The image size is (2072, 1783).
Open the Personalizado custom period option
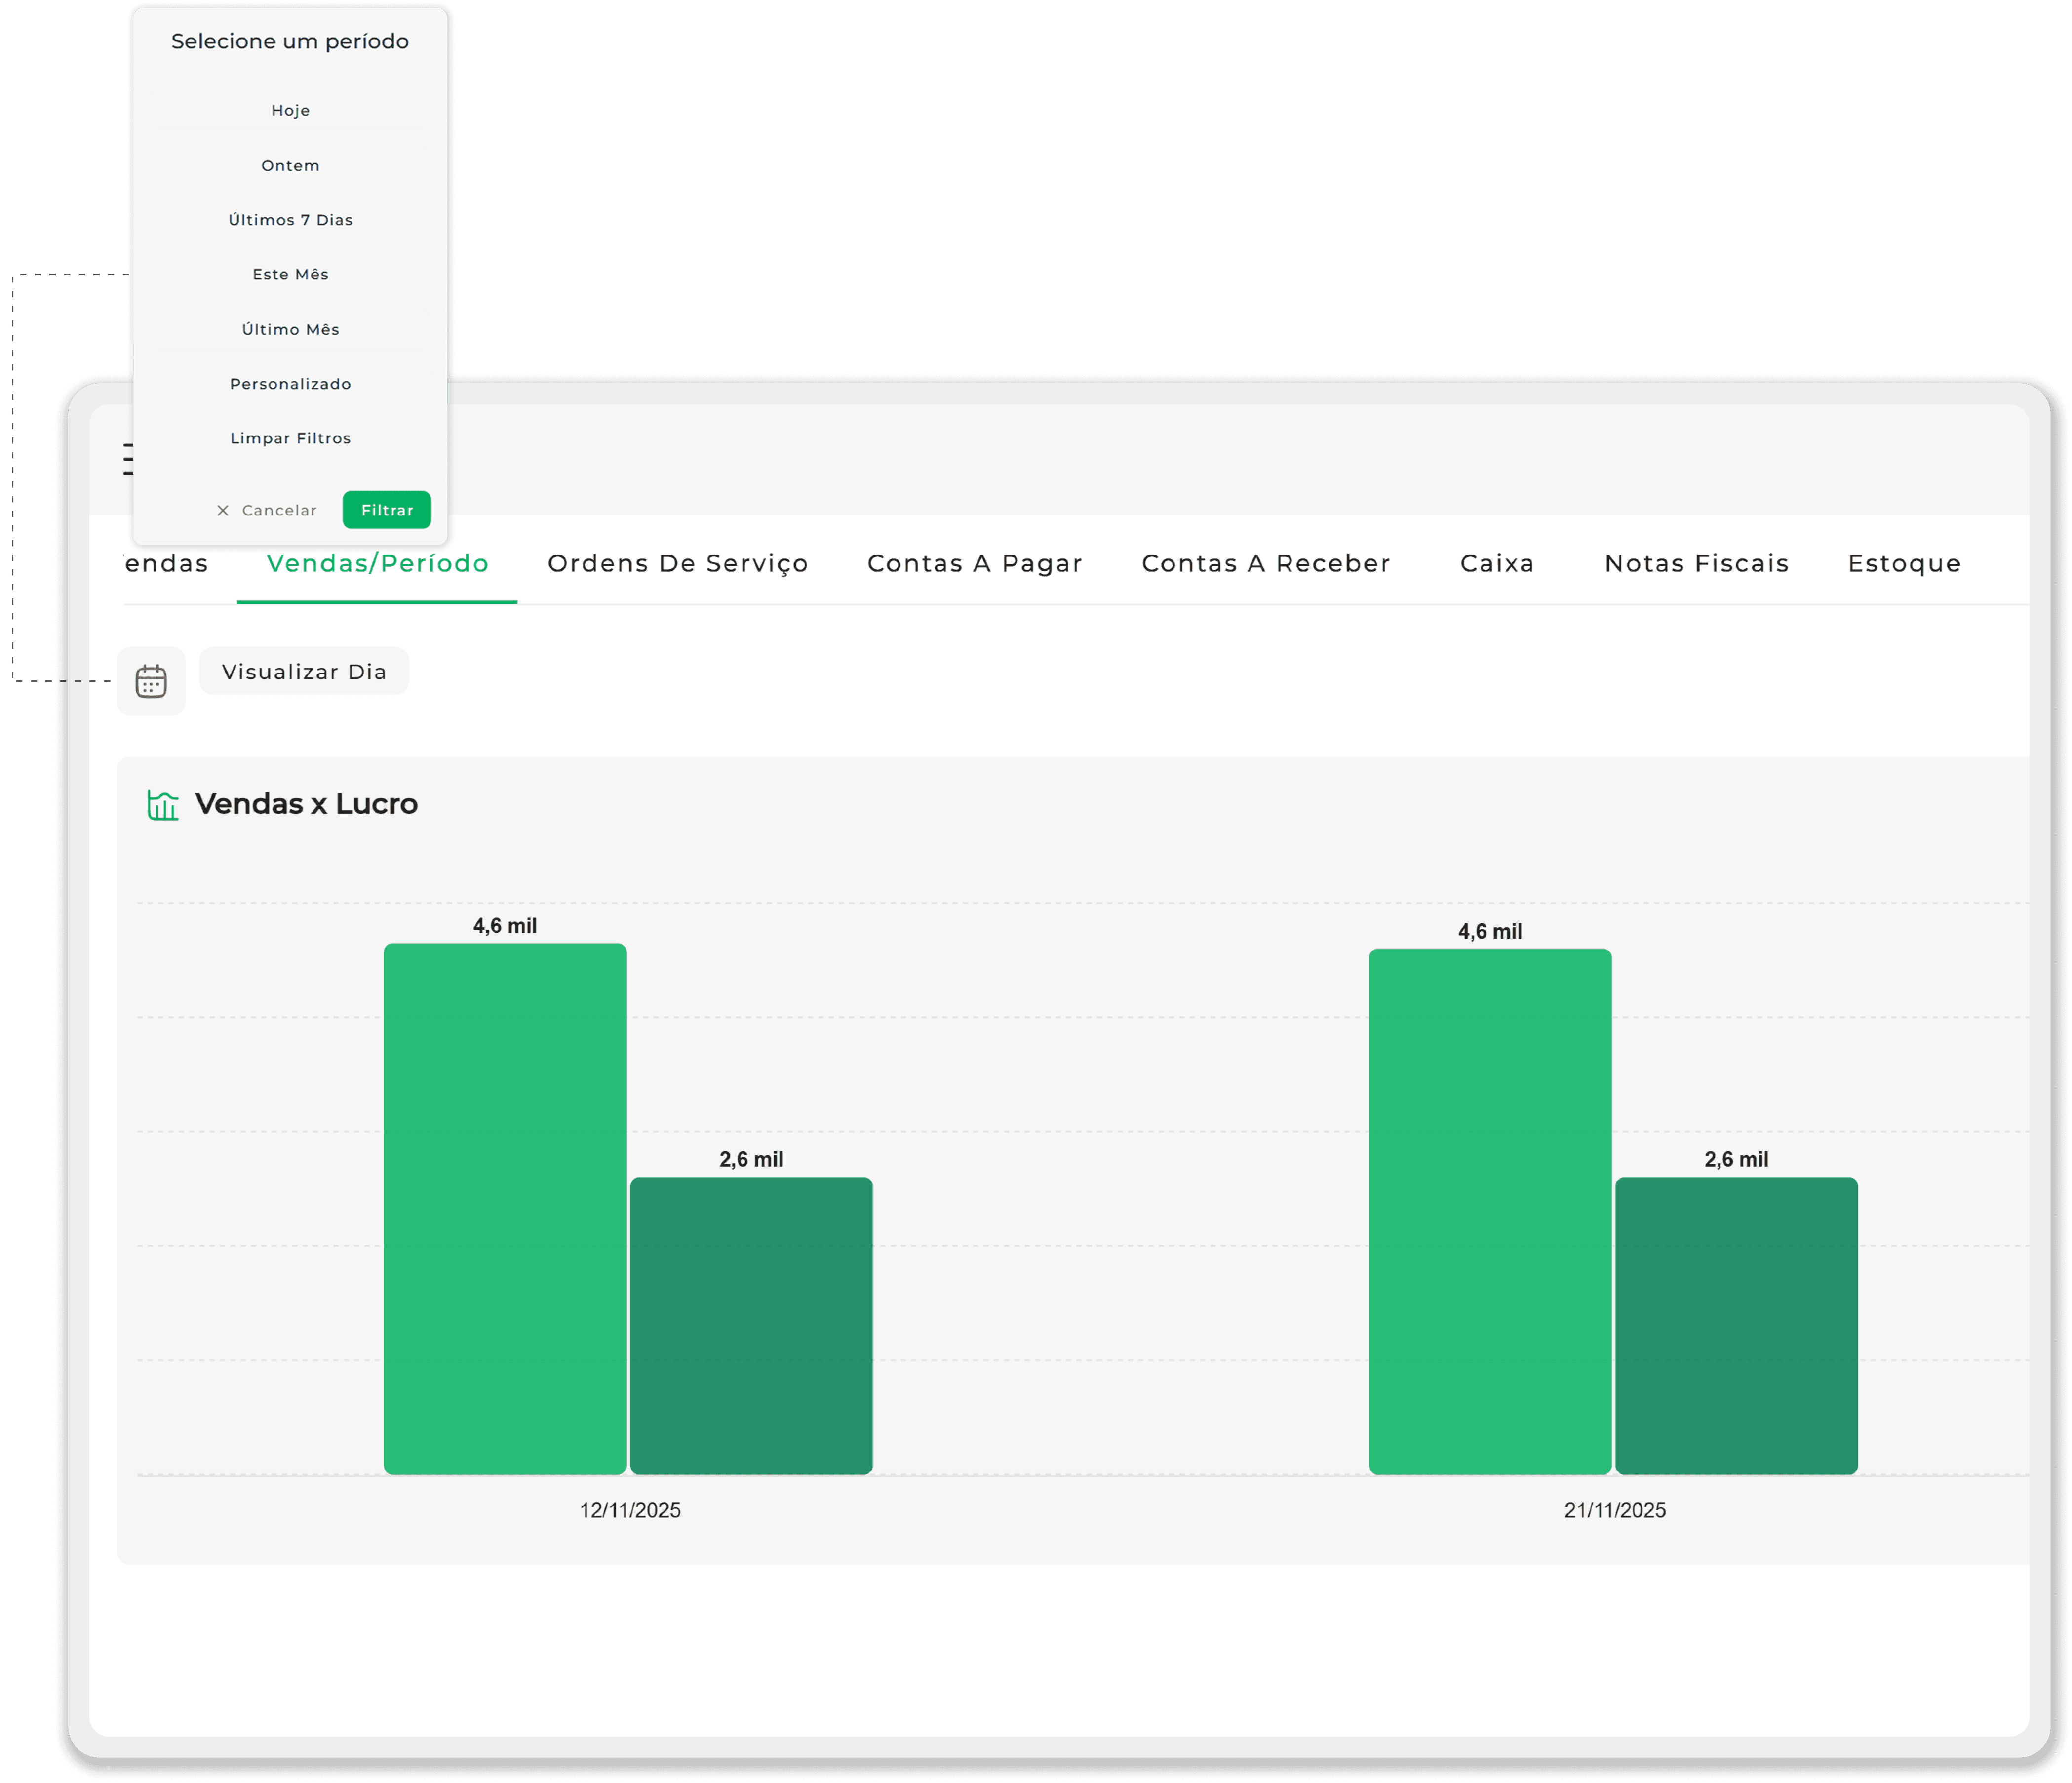(x=290, y=384)
